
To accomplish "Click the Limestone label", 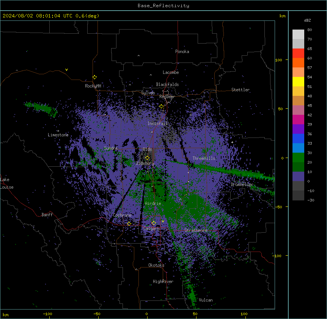I will 58,135.
